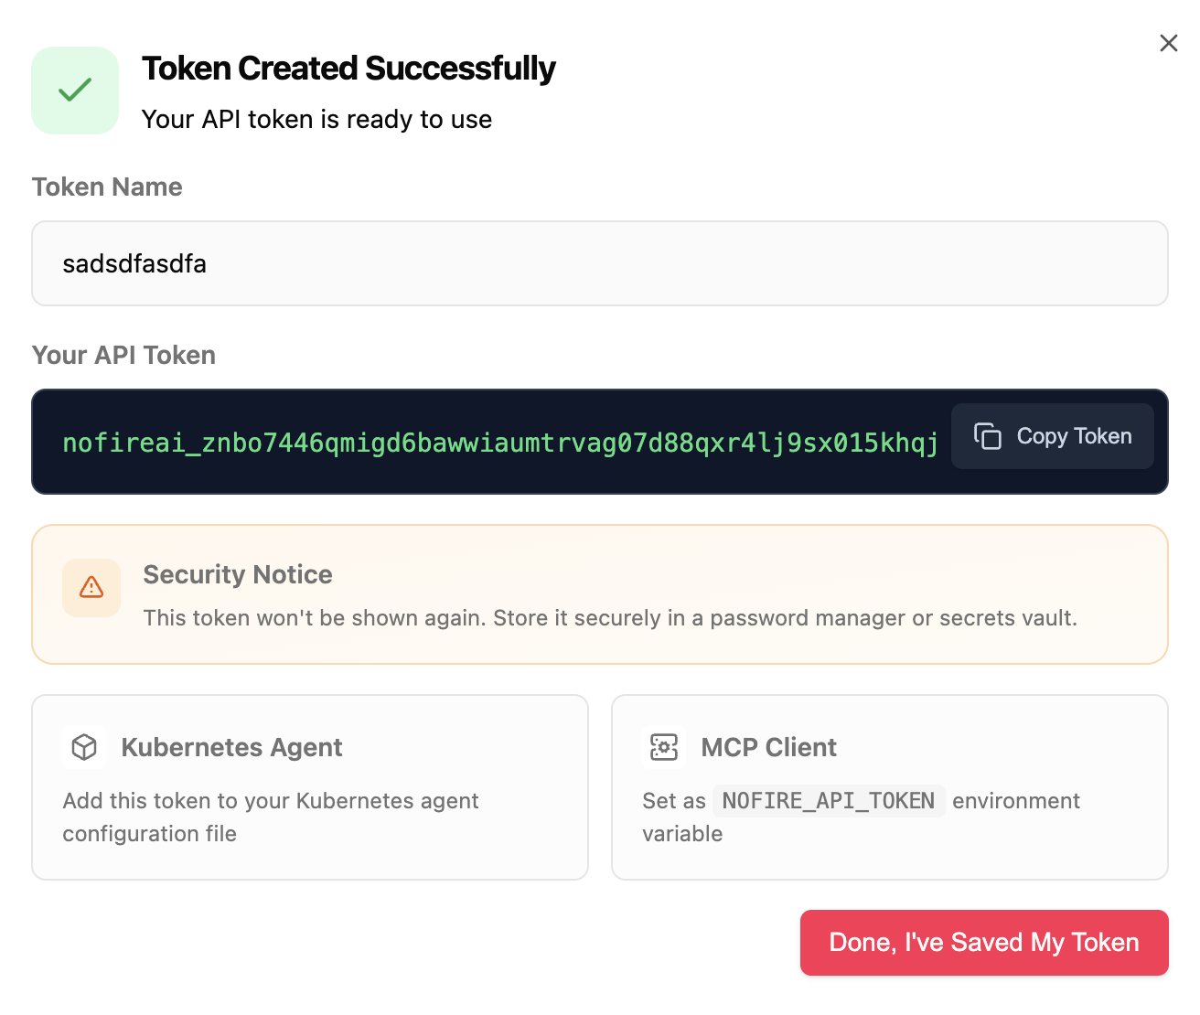Click the Token Name label
This screenshot has width=1200, height=1015.
click(x=107, y=187)
